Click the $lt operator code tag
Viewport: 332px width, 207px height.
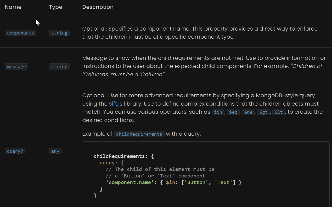point(279,112)
